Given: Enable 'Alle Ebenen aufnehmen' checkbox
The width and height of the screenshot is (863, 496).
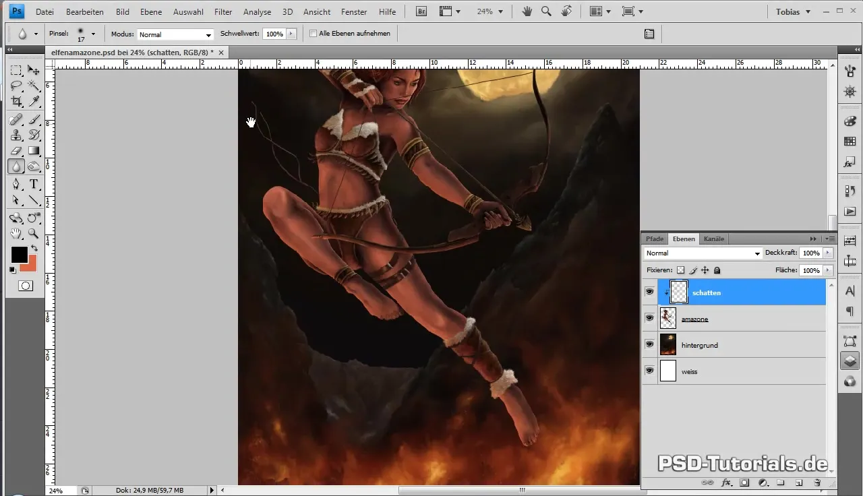Looking at the screenshot, I should pyautogui.click(x=314, y=34).
